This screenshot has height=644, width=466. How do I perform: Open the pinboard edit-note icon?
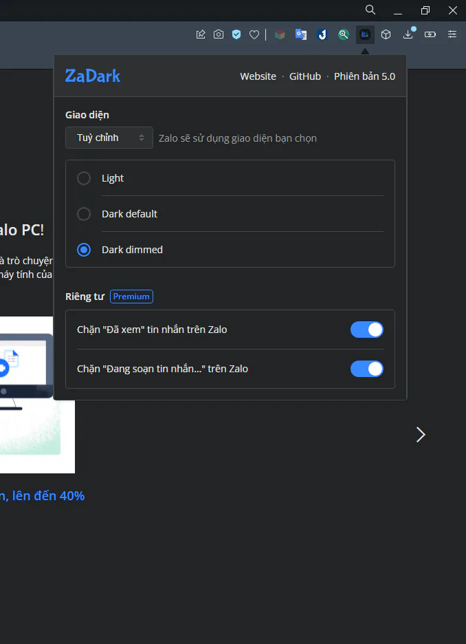pyautogui.click(x=201, y=34)
